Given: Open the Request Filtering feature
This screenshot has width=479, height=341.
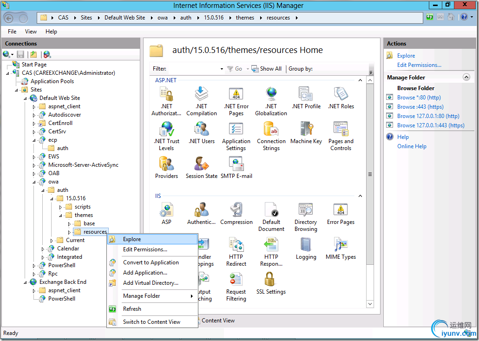Looking at the screenshot, I should 236,286.
